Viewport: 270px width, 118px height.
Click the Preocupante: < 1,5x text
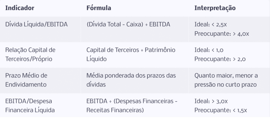point(221,110)
